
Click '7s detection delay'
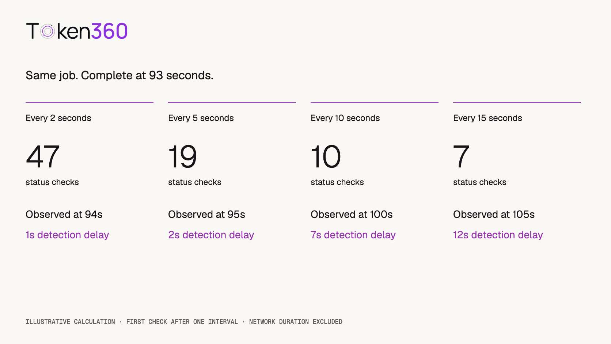353,235
